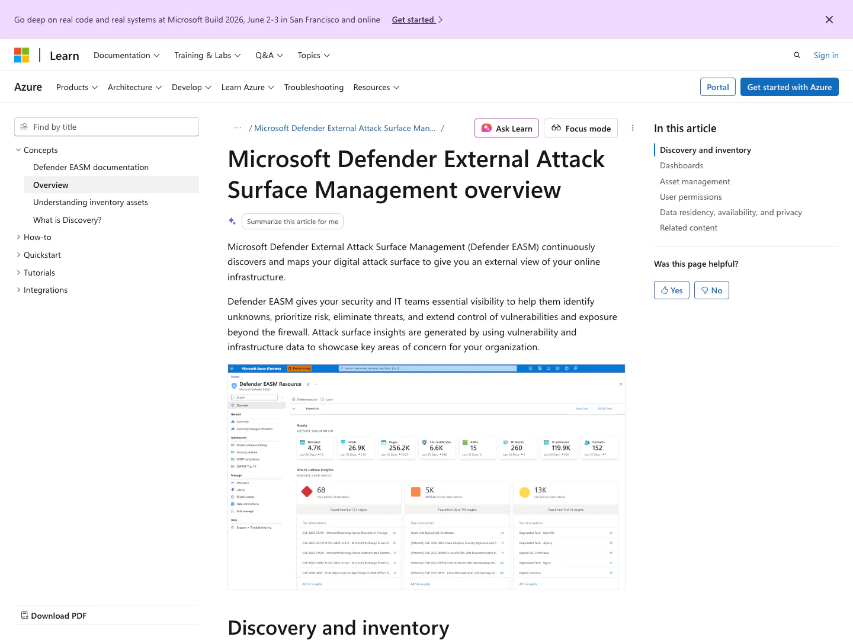Dismiss the Microsoft Build banner

pyautogui.click(x=829, y=20)
